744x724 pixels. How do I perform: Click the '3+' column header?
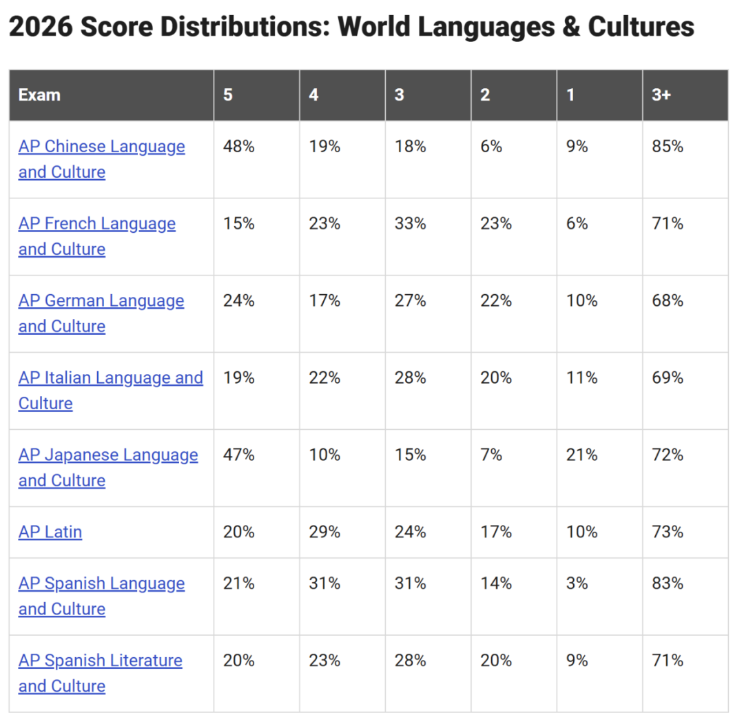685,95
